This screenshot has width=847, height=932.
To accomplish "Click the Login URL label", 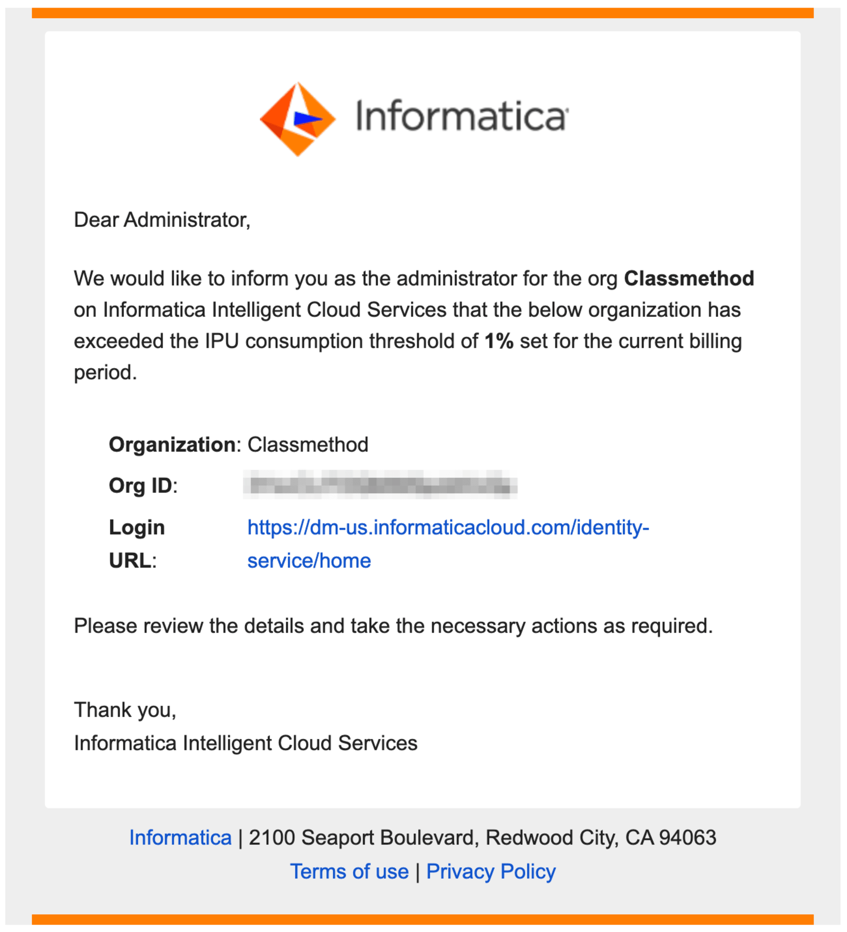I will point(137,544).
